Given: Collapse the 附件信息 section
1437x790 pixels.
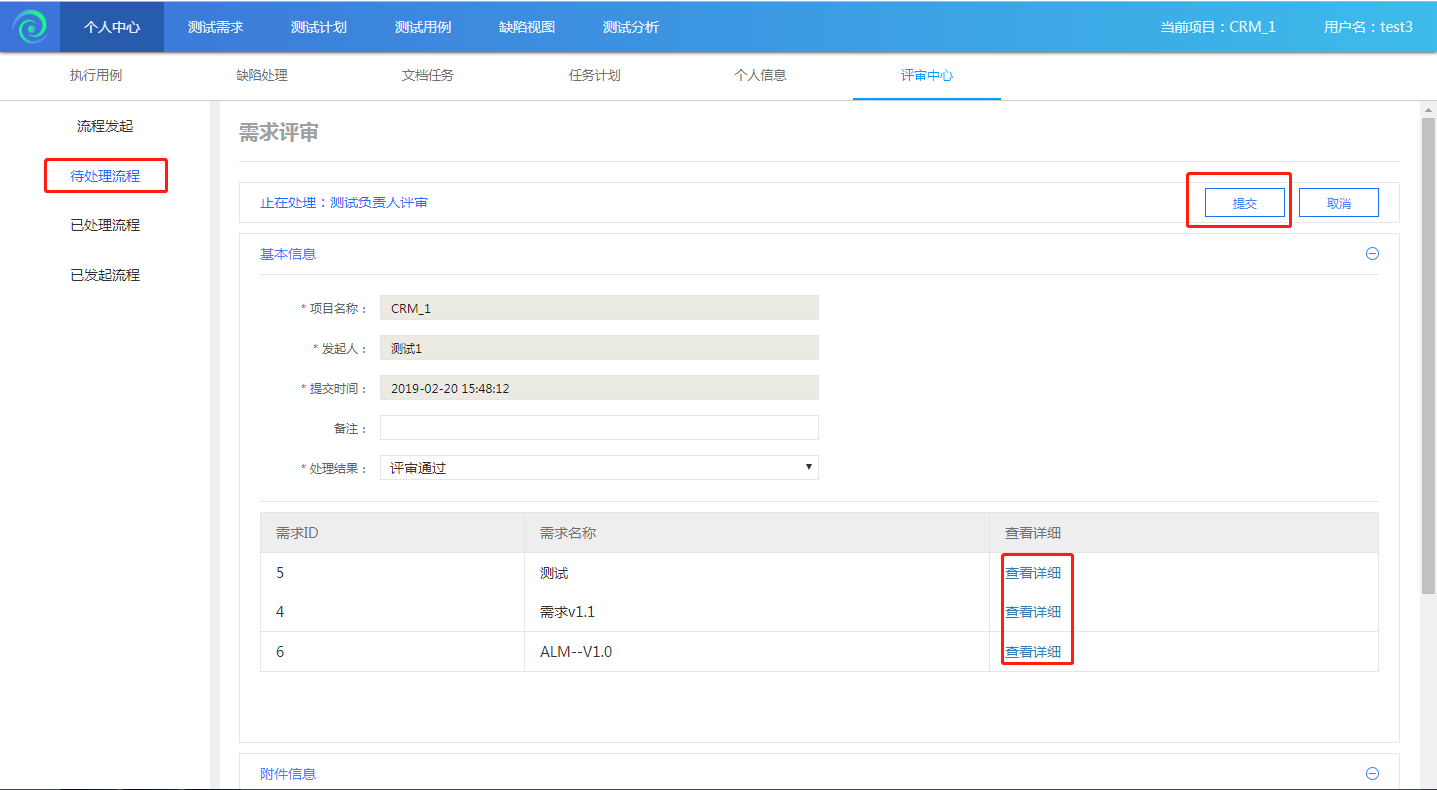Looking at the screenshot, I should tap(1372, 773).
